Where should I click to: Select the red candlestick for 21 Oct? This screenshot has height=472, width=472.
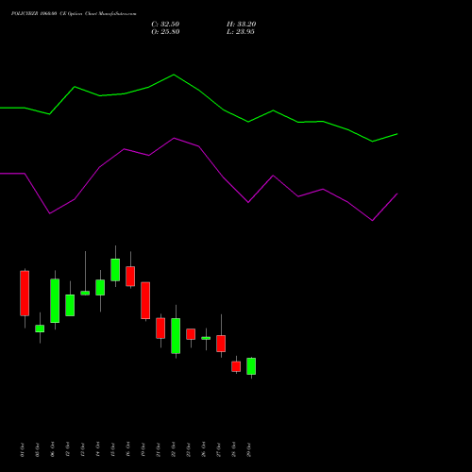tap(160, 329)
